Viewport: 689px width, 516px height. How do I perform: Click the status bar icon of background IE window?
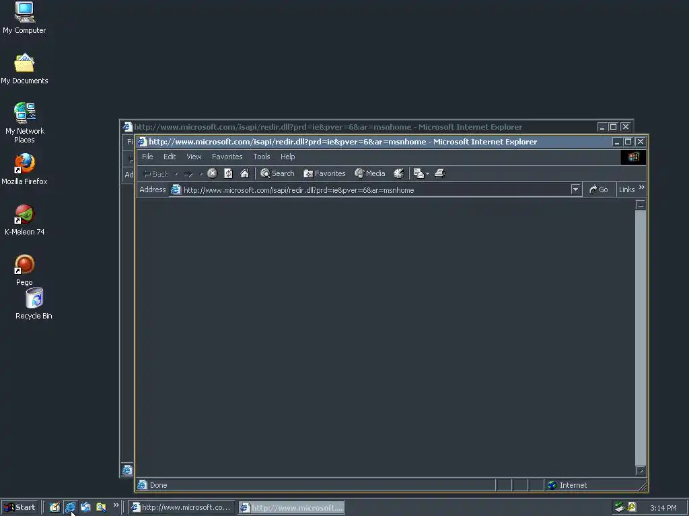tap(127, 470)
